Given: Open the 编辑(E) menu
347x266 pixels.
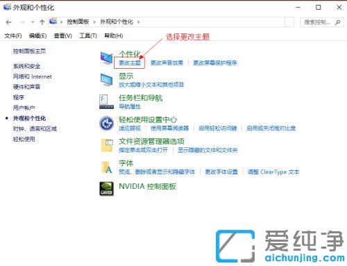Looking at the screenshot, I should tap(37, 35).
